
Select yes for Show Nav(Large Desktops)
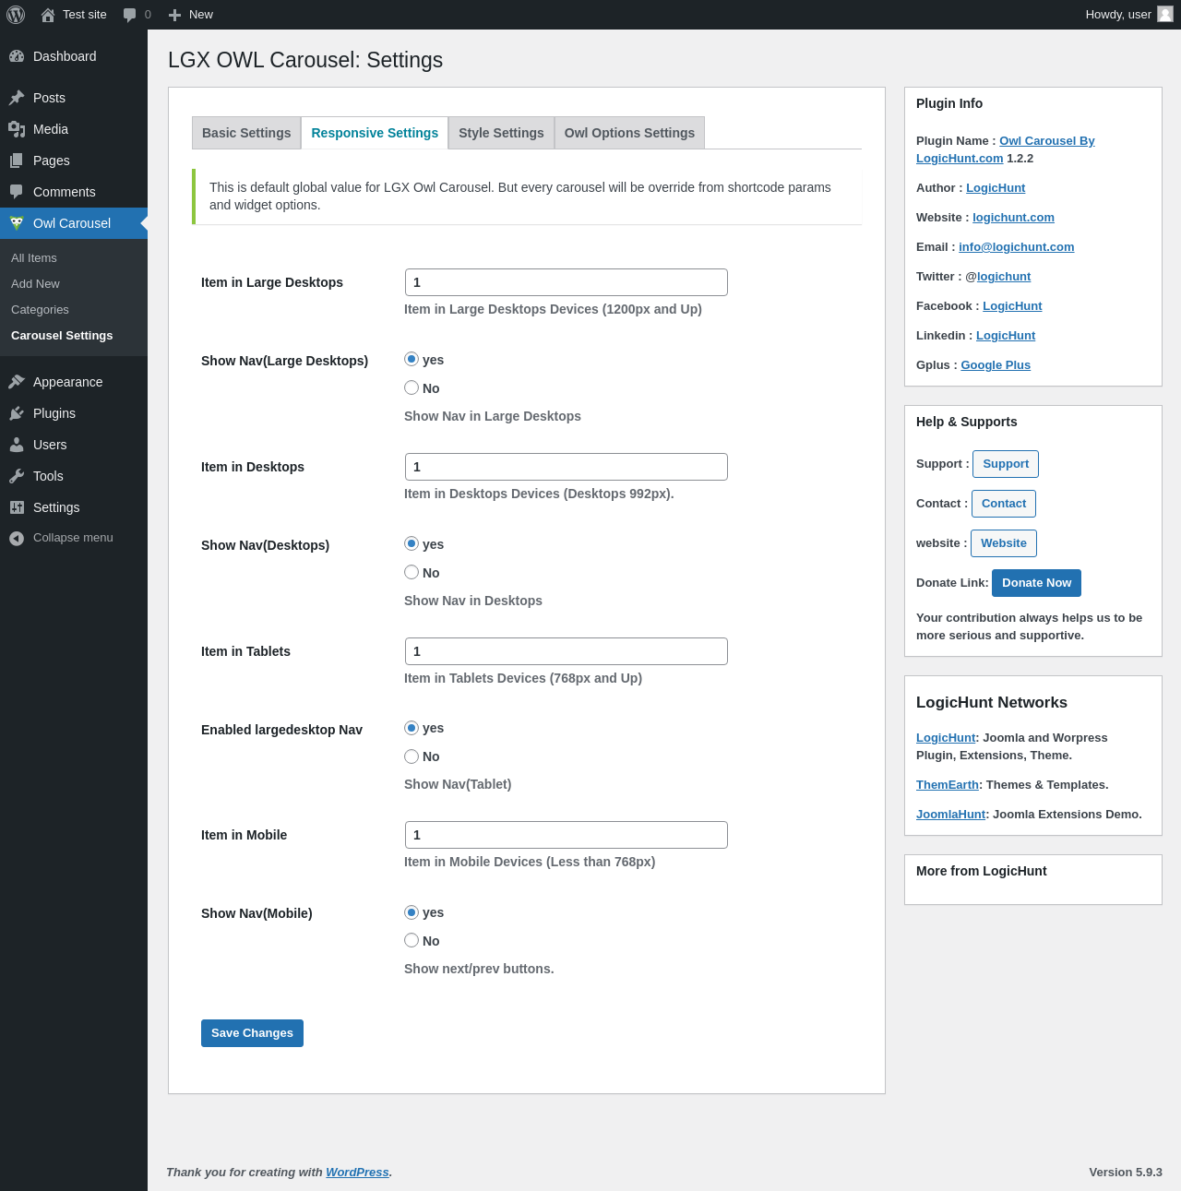pos(412,359)
